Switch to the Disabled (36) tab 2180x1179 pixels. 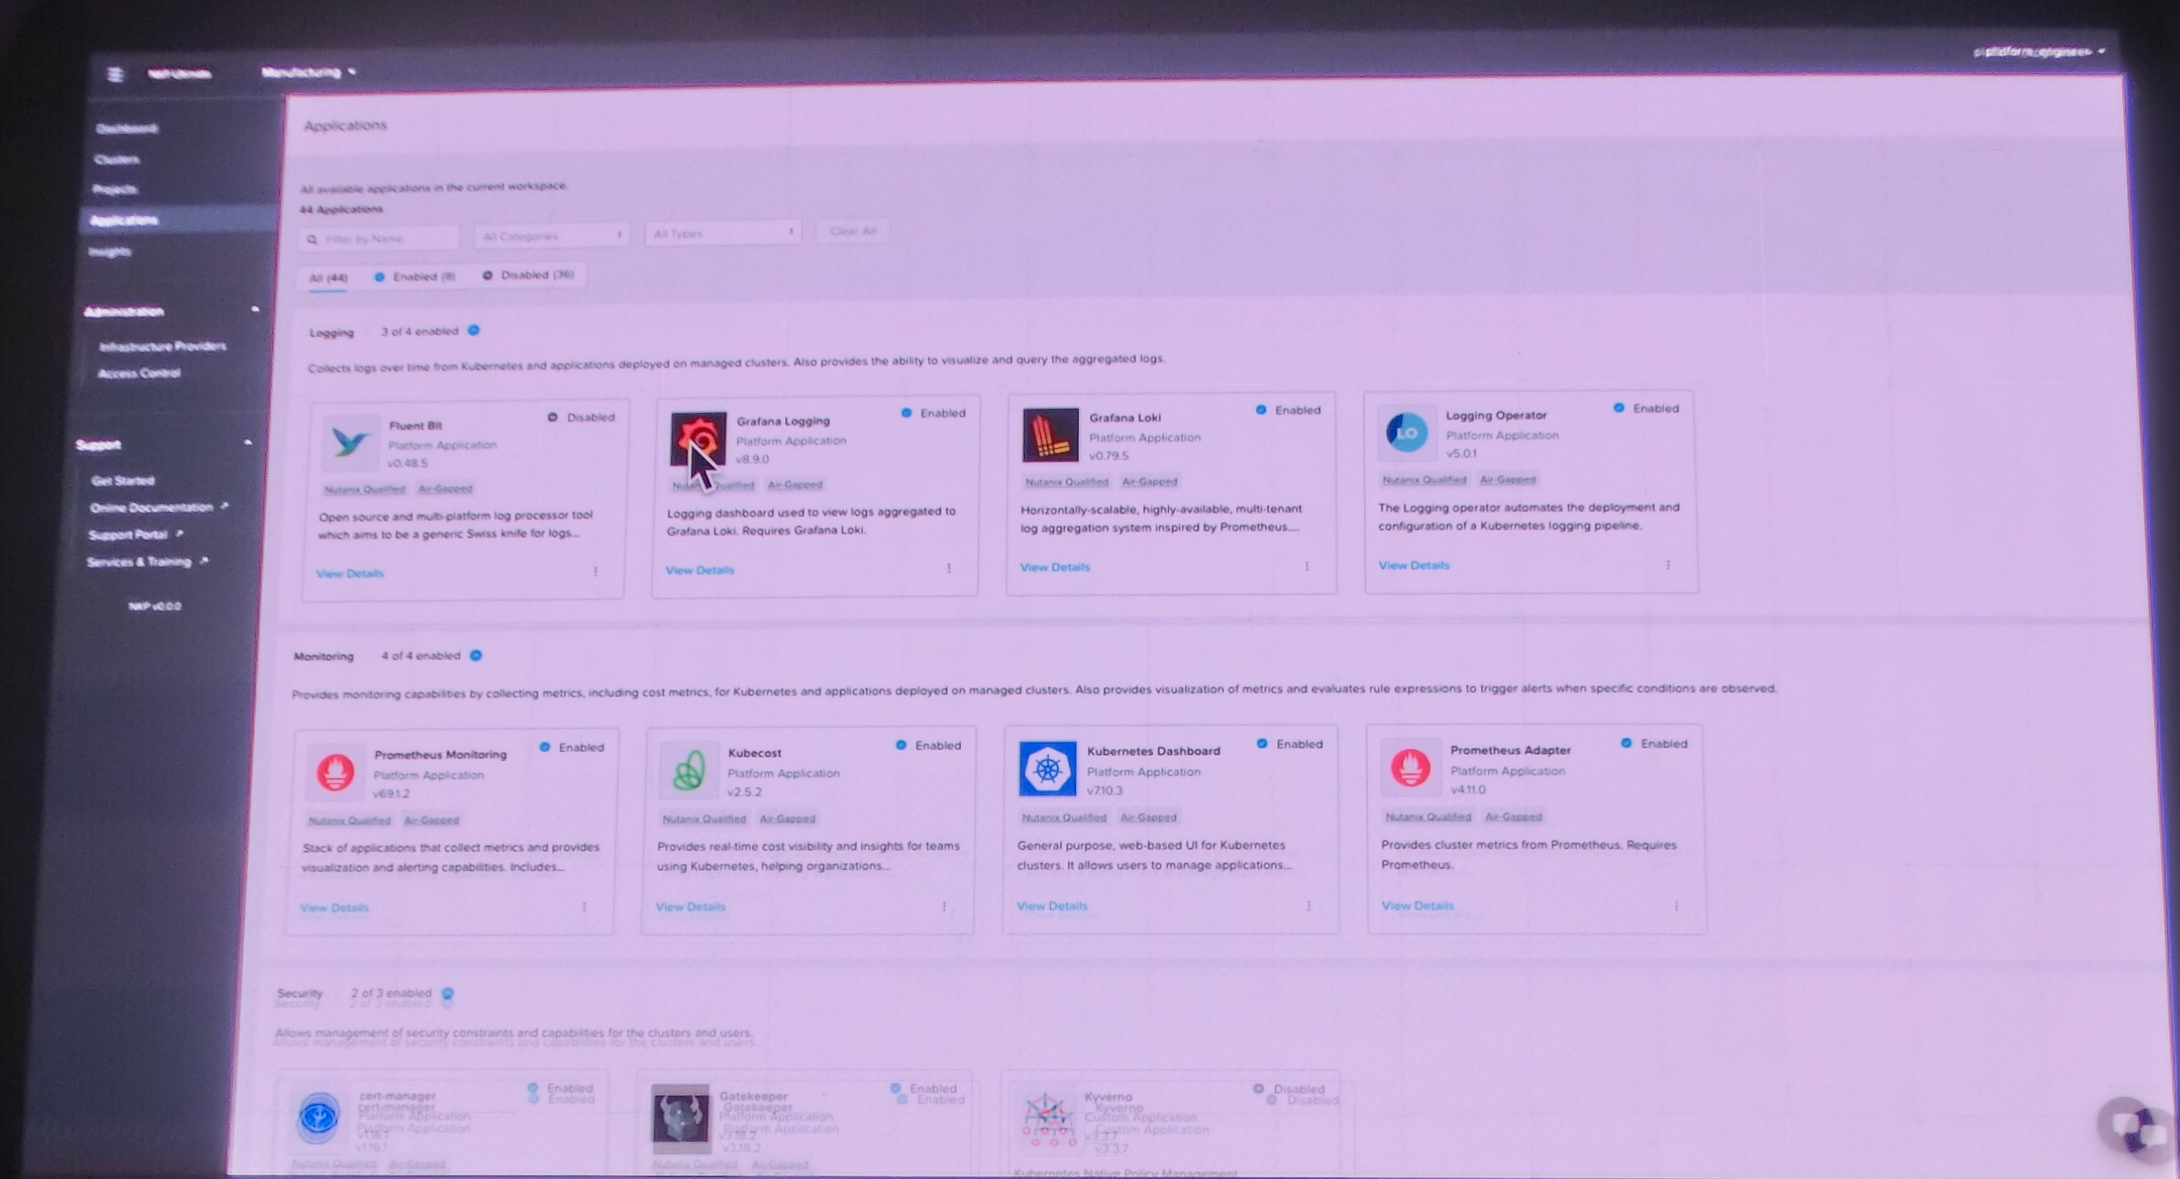(529, 275)
